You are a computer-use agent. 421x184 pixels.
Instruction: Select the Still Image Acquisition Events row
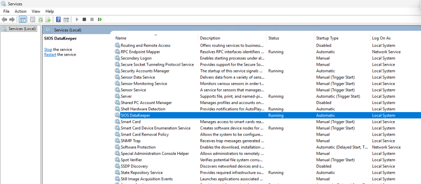pyautogui.click(x=267, y=179)
